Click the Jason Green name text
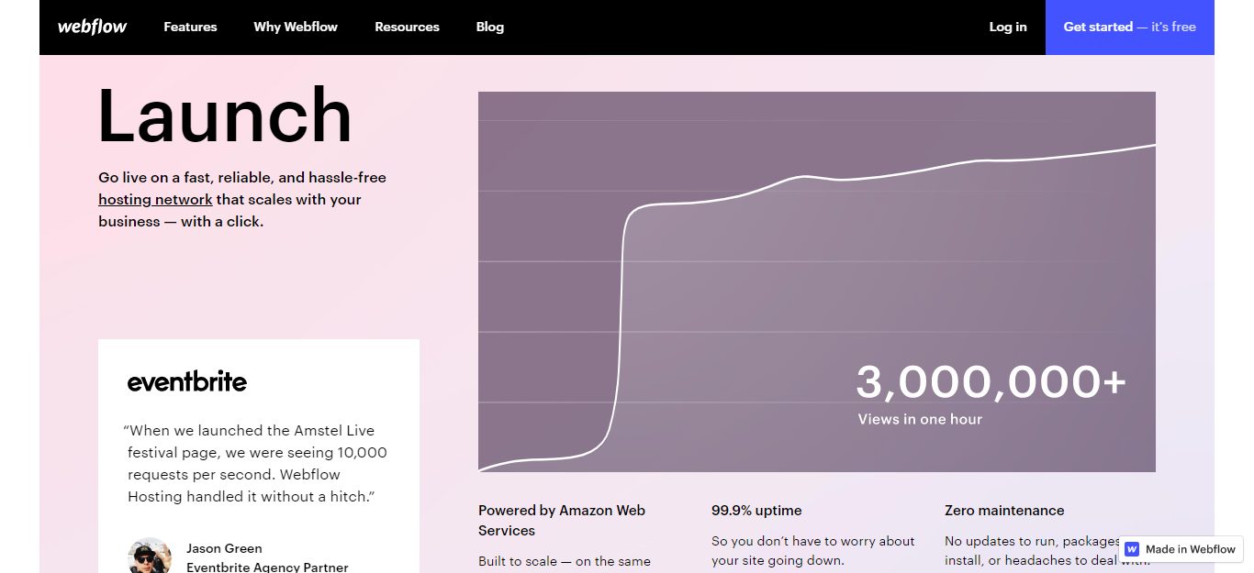The width and height of the screenshot is (1254, 573). click(x=224, y=548)
